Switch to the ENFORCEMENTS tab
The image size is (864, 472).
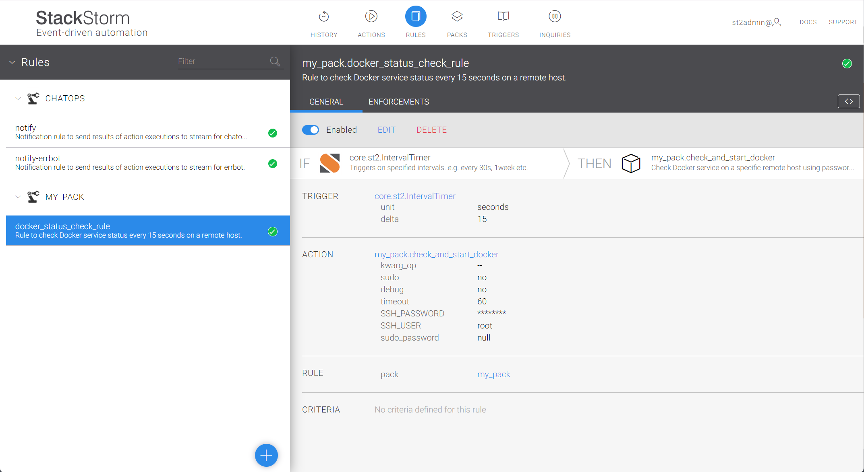pos(399,102)
